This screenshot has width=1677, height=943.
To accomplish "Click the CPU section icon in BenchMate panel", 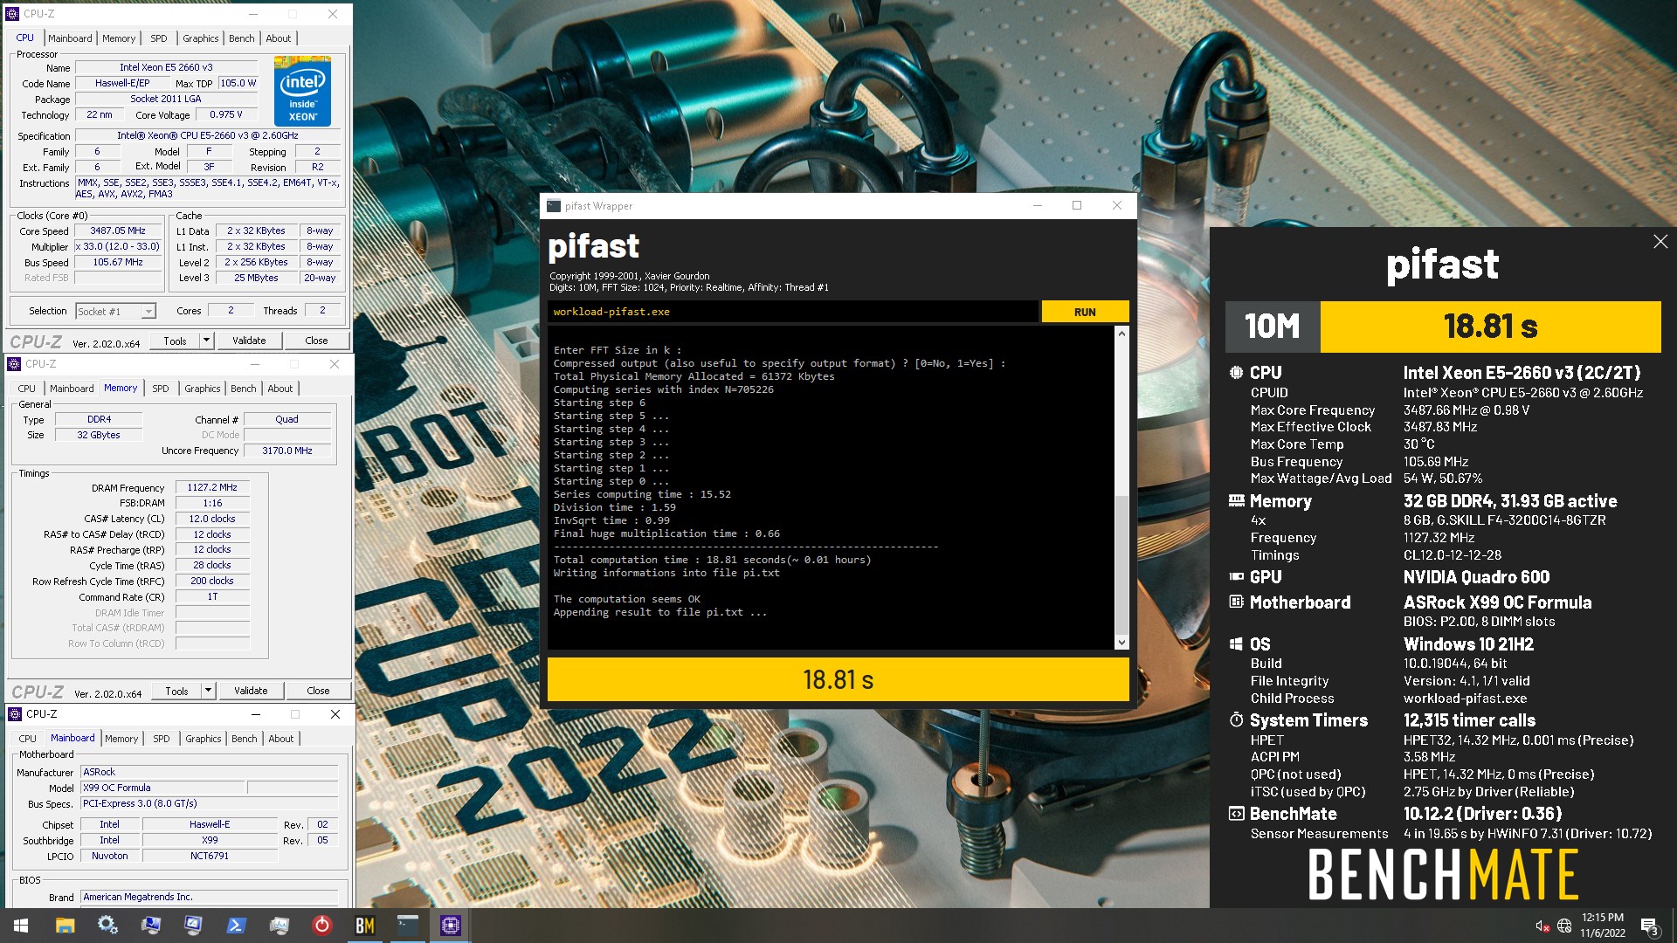I will pos(1236,373).
